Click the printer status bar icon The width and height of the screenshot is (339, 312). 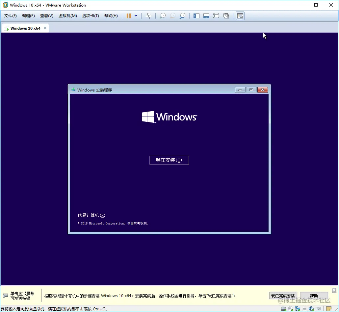304,309
